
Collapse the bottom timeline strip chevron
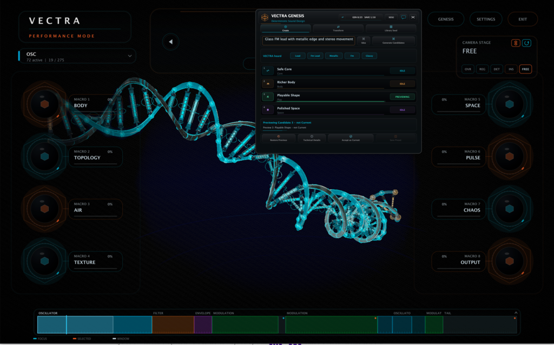tap(516, 313)
